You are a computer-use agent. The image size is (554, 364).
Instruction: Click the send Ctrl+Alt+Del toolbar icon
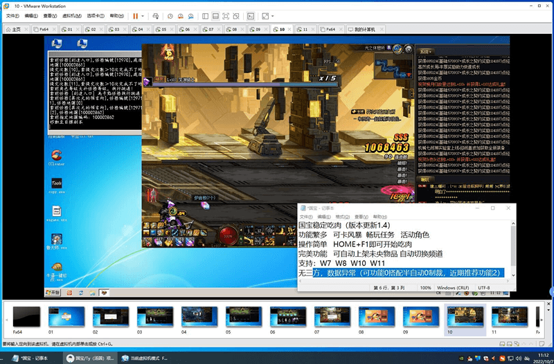click(x=155, y=16)
